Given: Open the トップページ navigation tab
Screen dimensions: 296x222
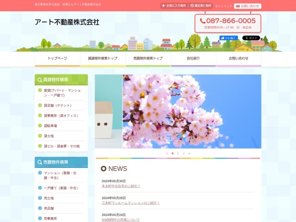Looking at the screenshot, I should pos(57,59).
